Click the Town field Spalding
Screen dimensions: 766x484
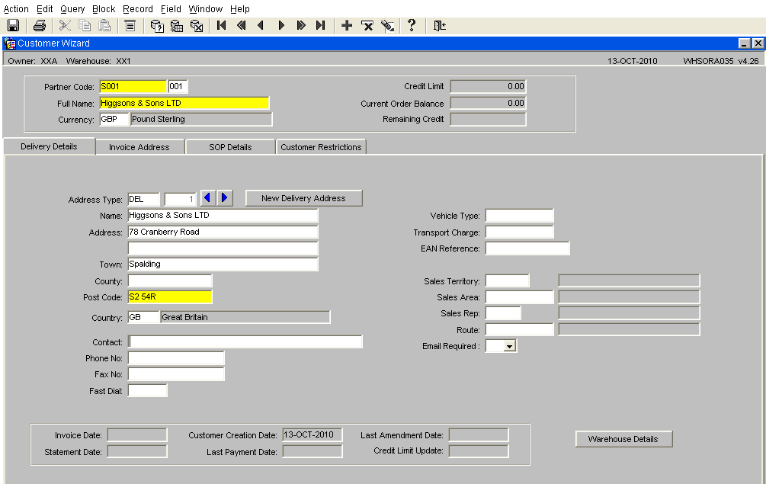pyautogui.click(x=223, y=264)
